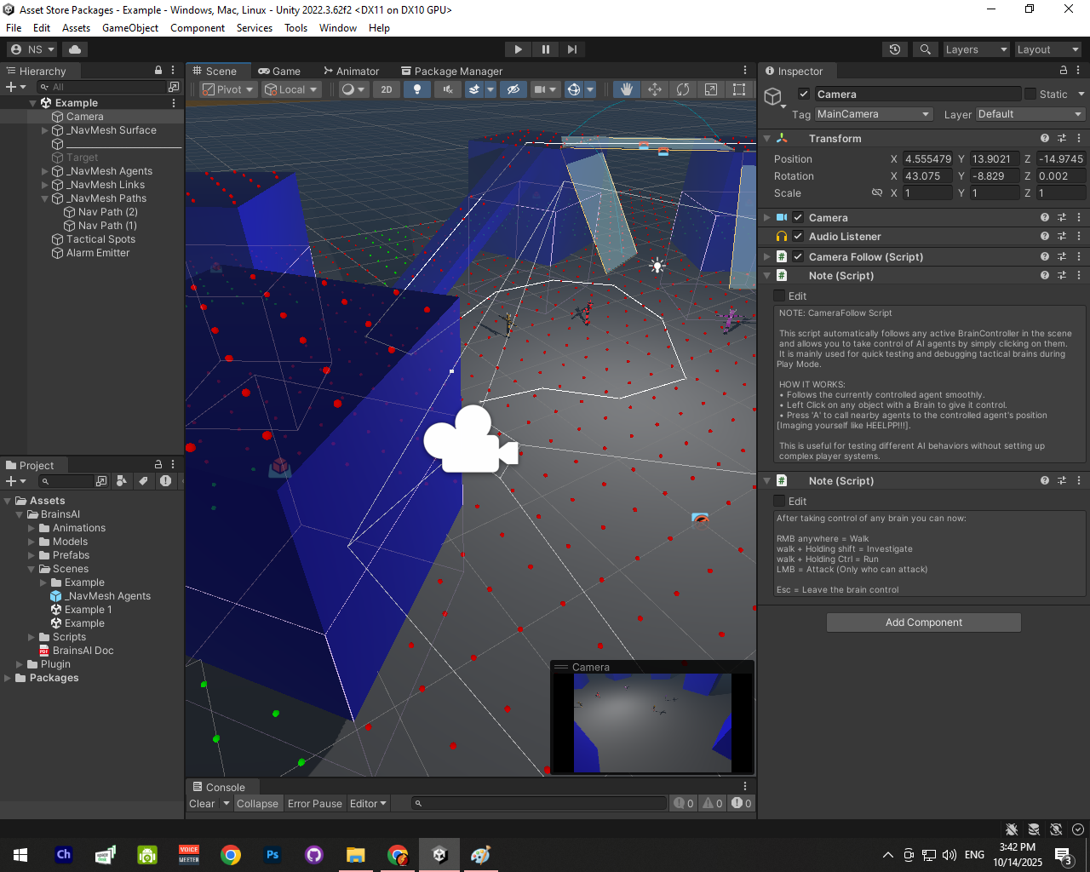Open the Tag dropdown showing MainCamera
This screenshot has width=1090, height=872.
[873, 114]
